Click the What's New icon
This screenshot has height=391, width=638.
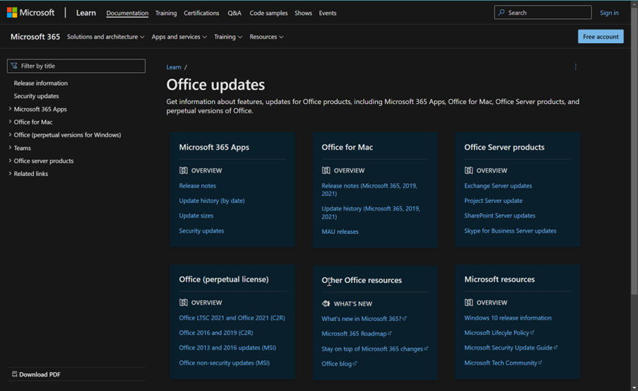tap(326, 303)
